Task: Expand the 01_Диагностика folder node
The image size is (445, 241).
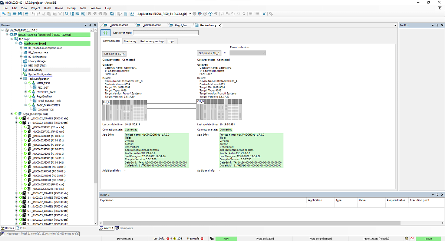Action: point(21,52)
